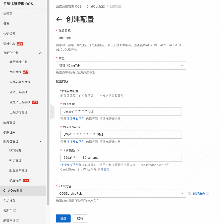Collapse the 自动化任务 menu group
The width and height of the screenshot is (221, 224).
pyautogui.click(x=40, y=53)
